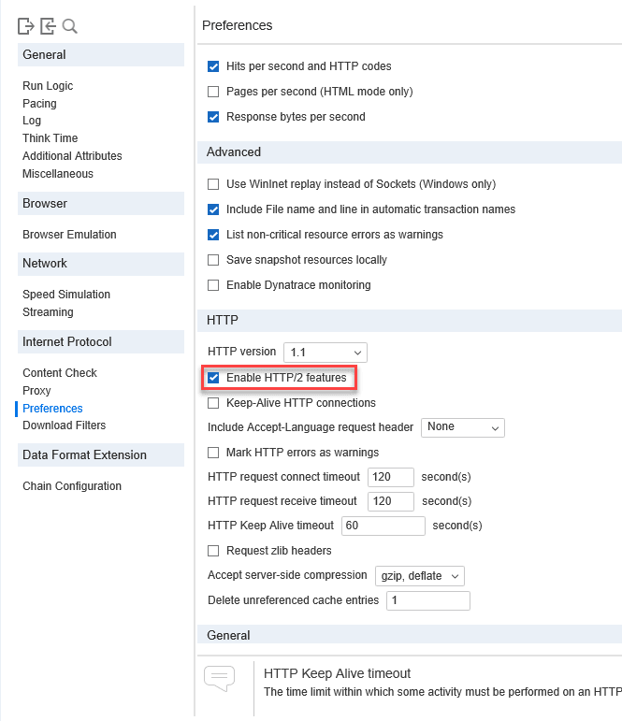This screenshot has width=622, height=721.
Task: Toggle Enable HTTP/2 features checkbox
Action: tap(213, 378)
